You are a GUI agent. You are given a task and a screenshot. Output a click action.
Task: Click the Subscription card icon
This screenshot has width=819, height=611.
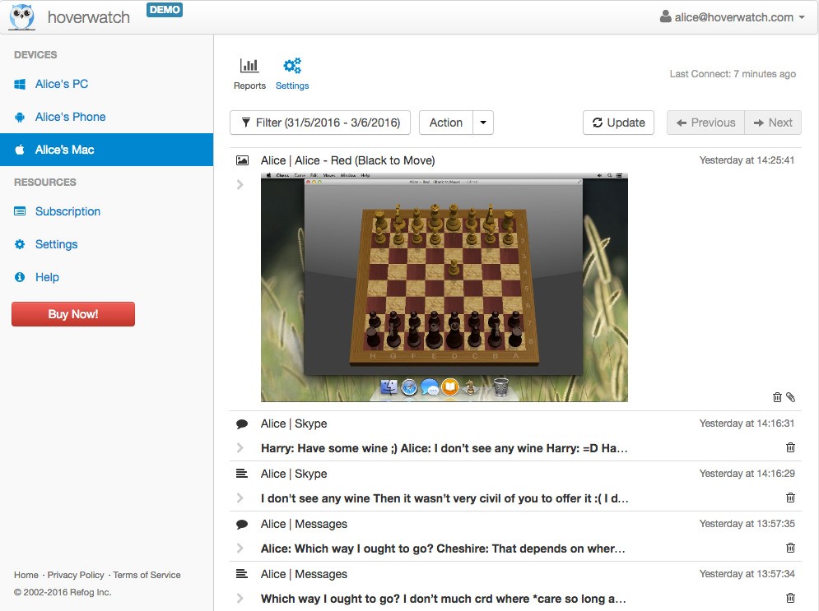pos(20,211)
